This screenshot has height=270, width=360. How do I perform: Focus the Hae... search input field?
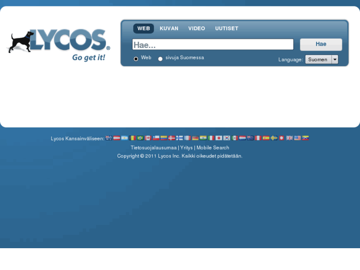213,45
